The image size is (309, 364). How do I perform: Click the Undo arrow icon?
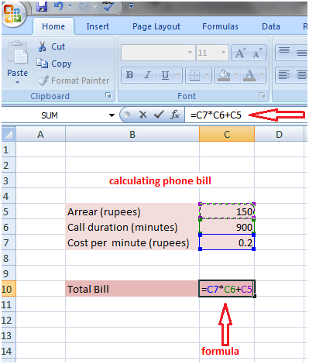click(x=59, y=5)
